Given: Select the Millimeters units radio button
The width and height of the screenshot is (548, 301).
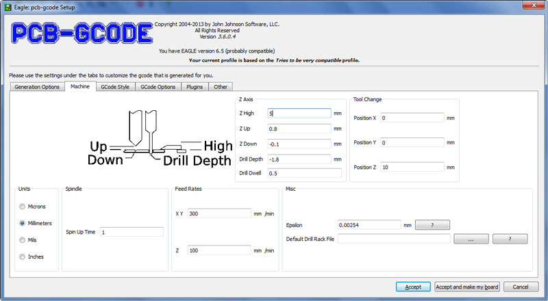Looking at the screenshot, I should (23, 223).
